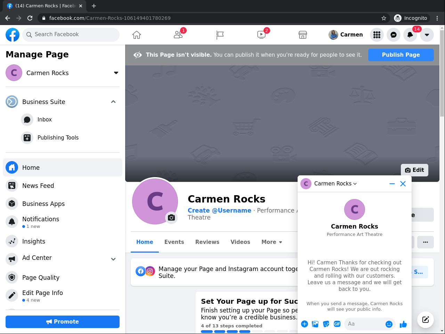Switch to the Events tab
This screenshot has width=445, height=334.
tap(174, 242)
